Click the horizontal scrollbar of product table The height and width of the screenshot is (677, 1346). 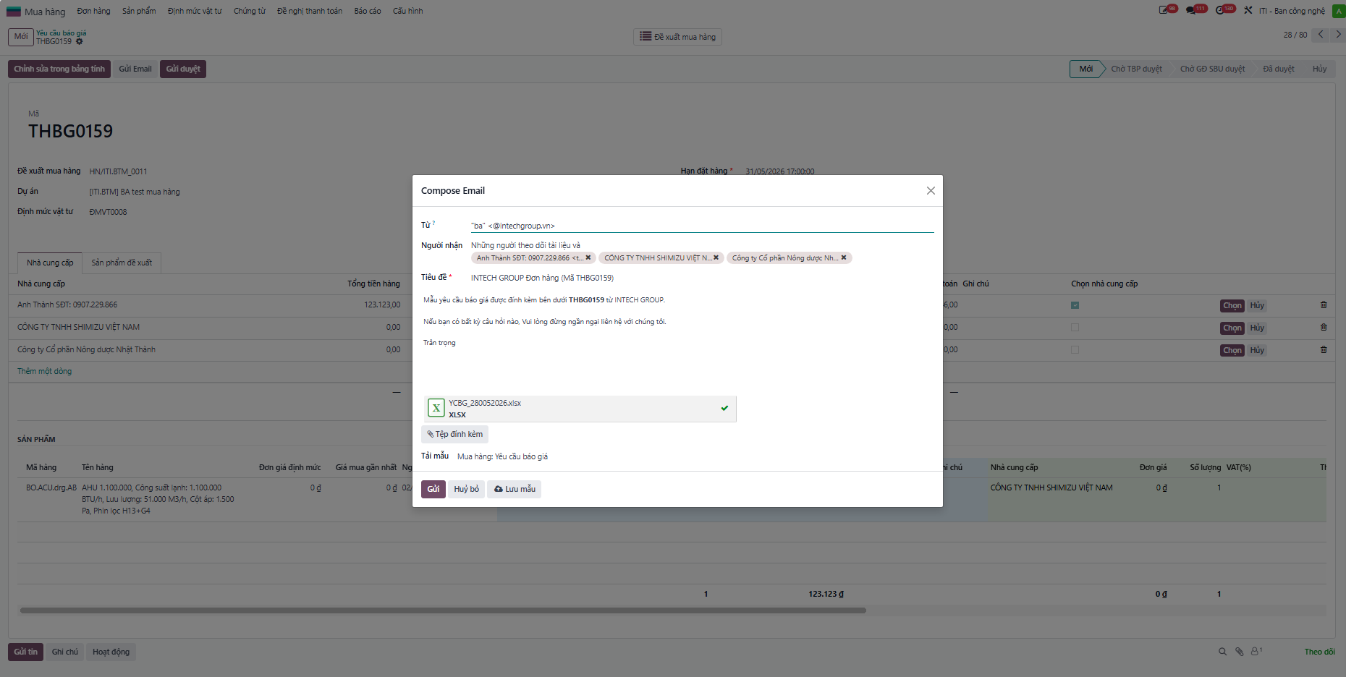[443, 610]
